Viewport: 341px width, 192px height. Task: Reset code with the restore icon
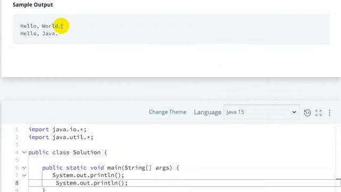click(307, 113)
